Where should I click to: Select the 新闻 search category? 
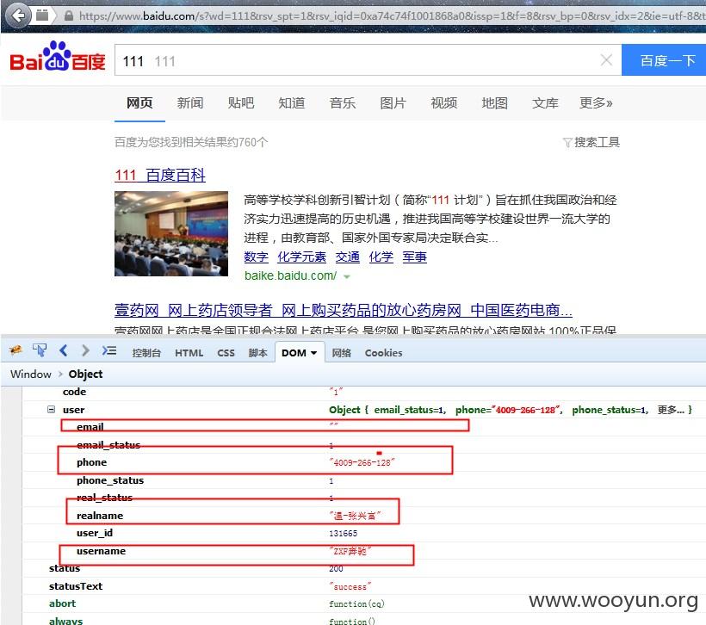[x=190, y=103]
